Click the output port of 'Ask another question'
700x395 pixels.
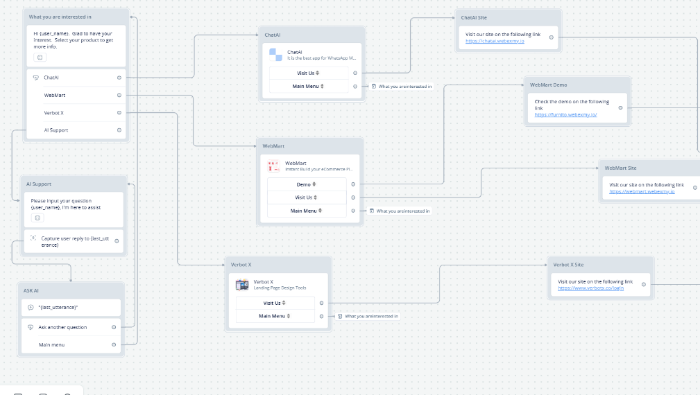point(114,327)
